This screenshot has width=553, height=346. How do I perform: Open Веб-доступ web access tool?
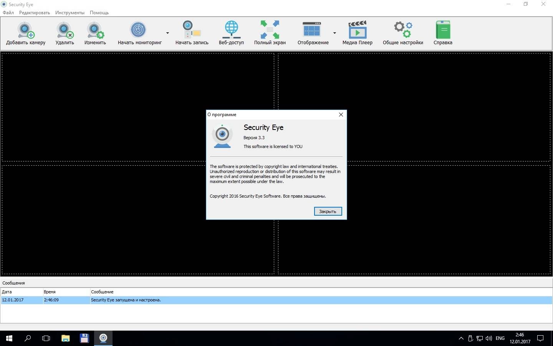coord(231,30)
